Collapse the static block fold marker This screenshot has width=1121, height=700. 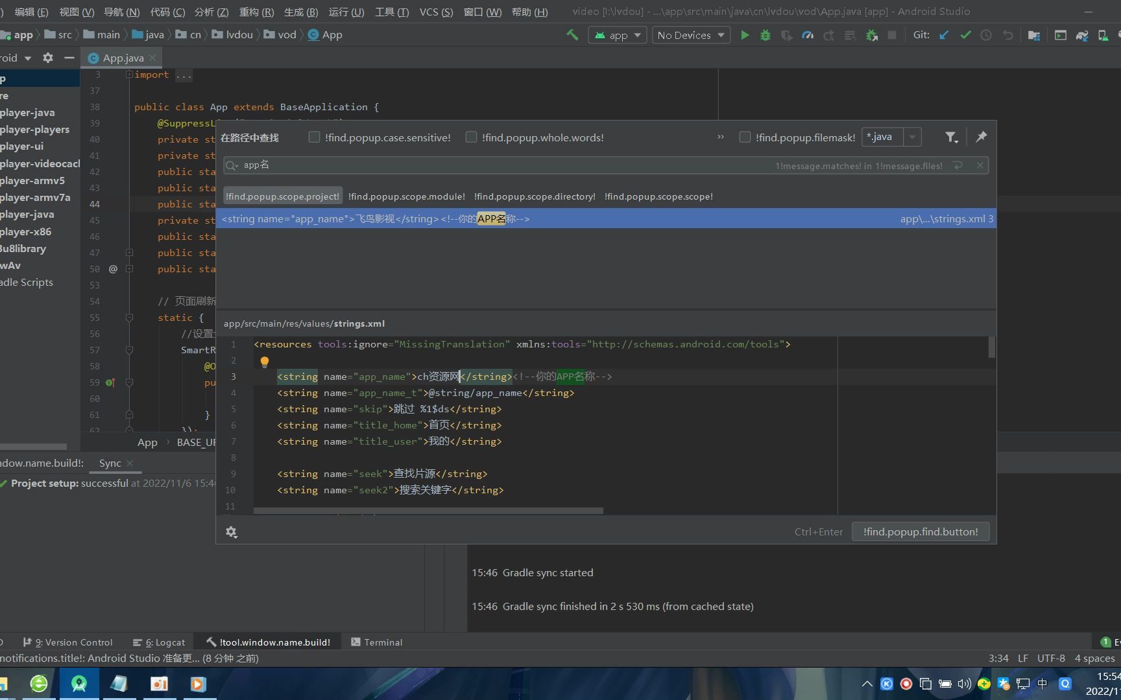coord(129,318)
